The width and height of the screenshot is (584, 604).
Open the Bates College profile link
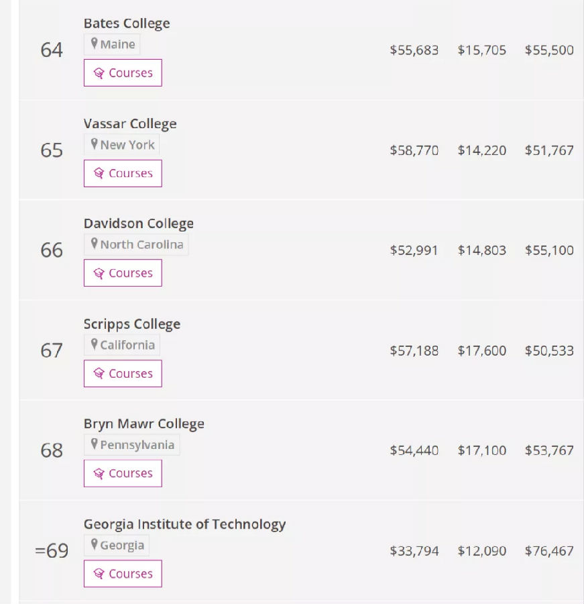point(127,23)
